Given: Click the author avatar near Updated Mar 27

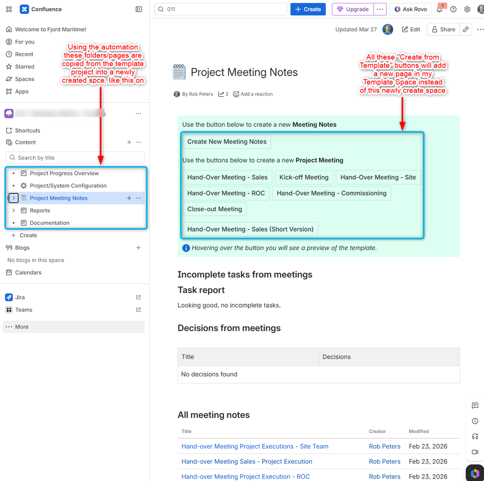Looking at the screenshot, I should 388,30.
